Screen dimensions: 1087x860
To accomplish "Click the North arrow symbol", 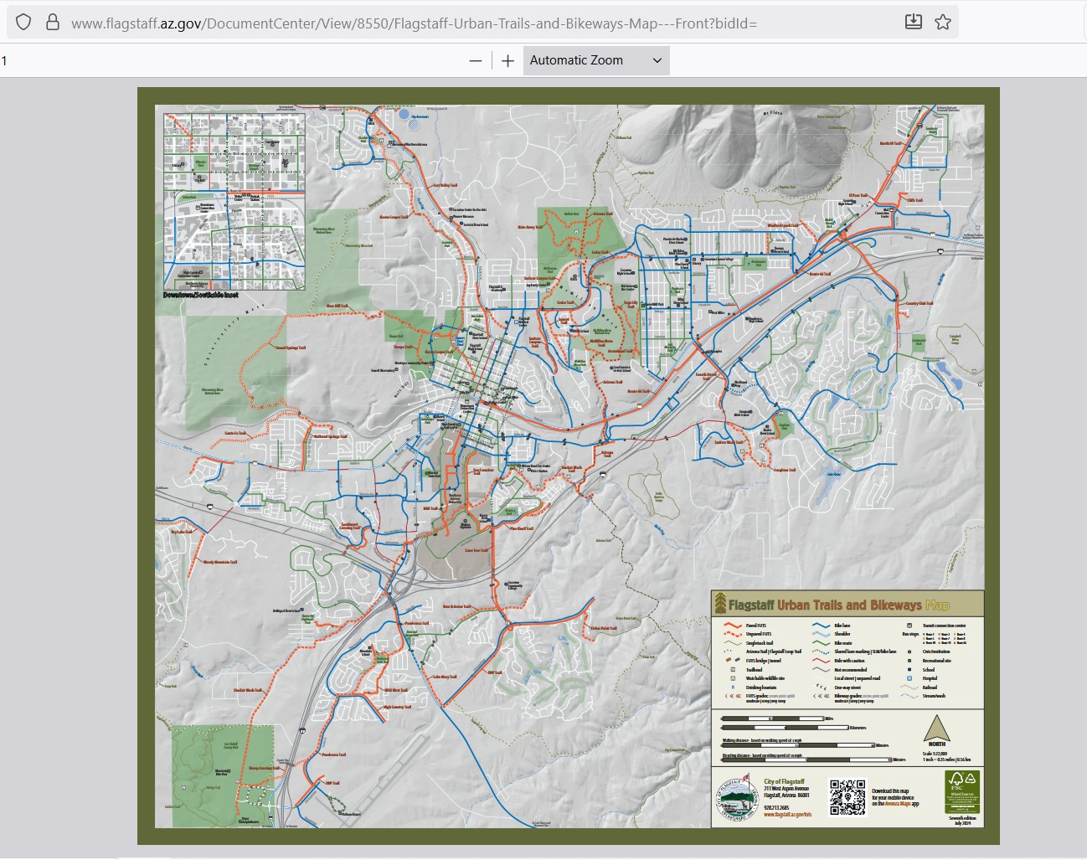I will [936, 728].
